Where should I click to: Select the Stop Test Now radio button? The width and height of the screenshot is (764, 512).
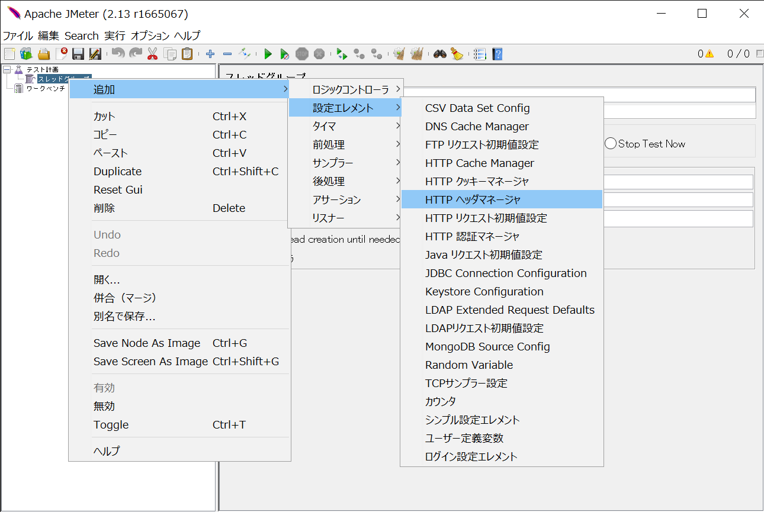pyautogui.click(x=611, y=144)
